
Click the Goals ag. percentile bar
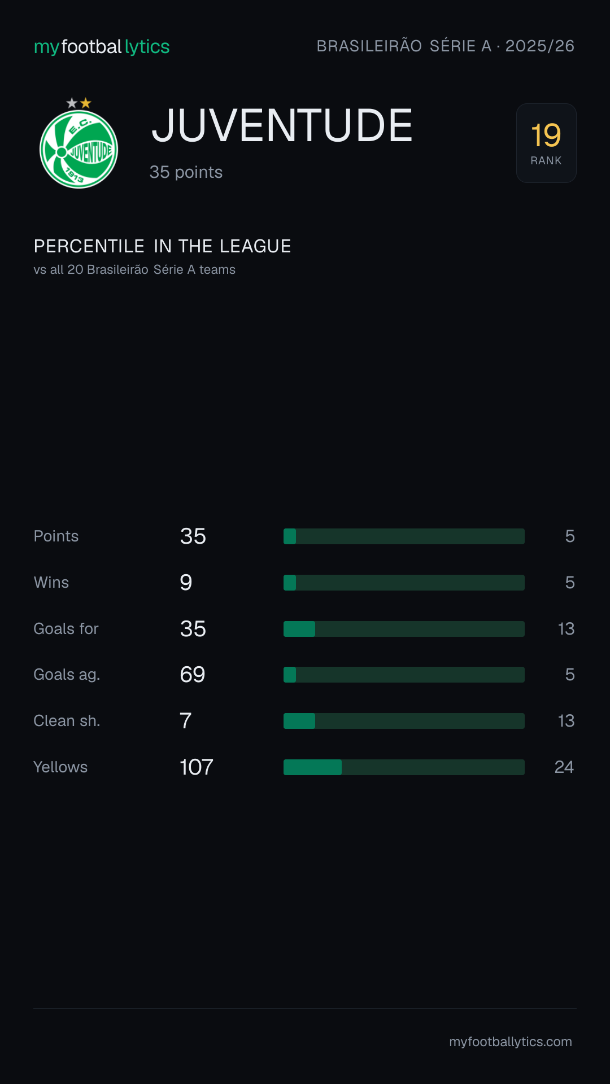[x=404, y=675]
